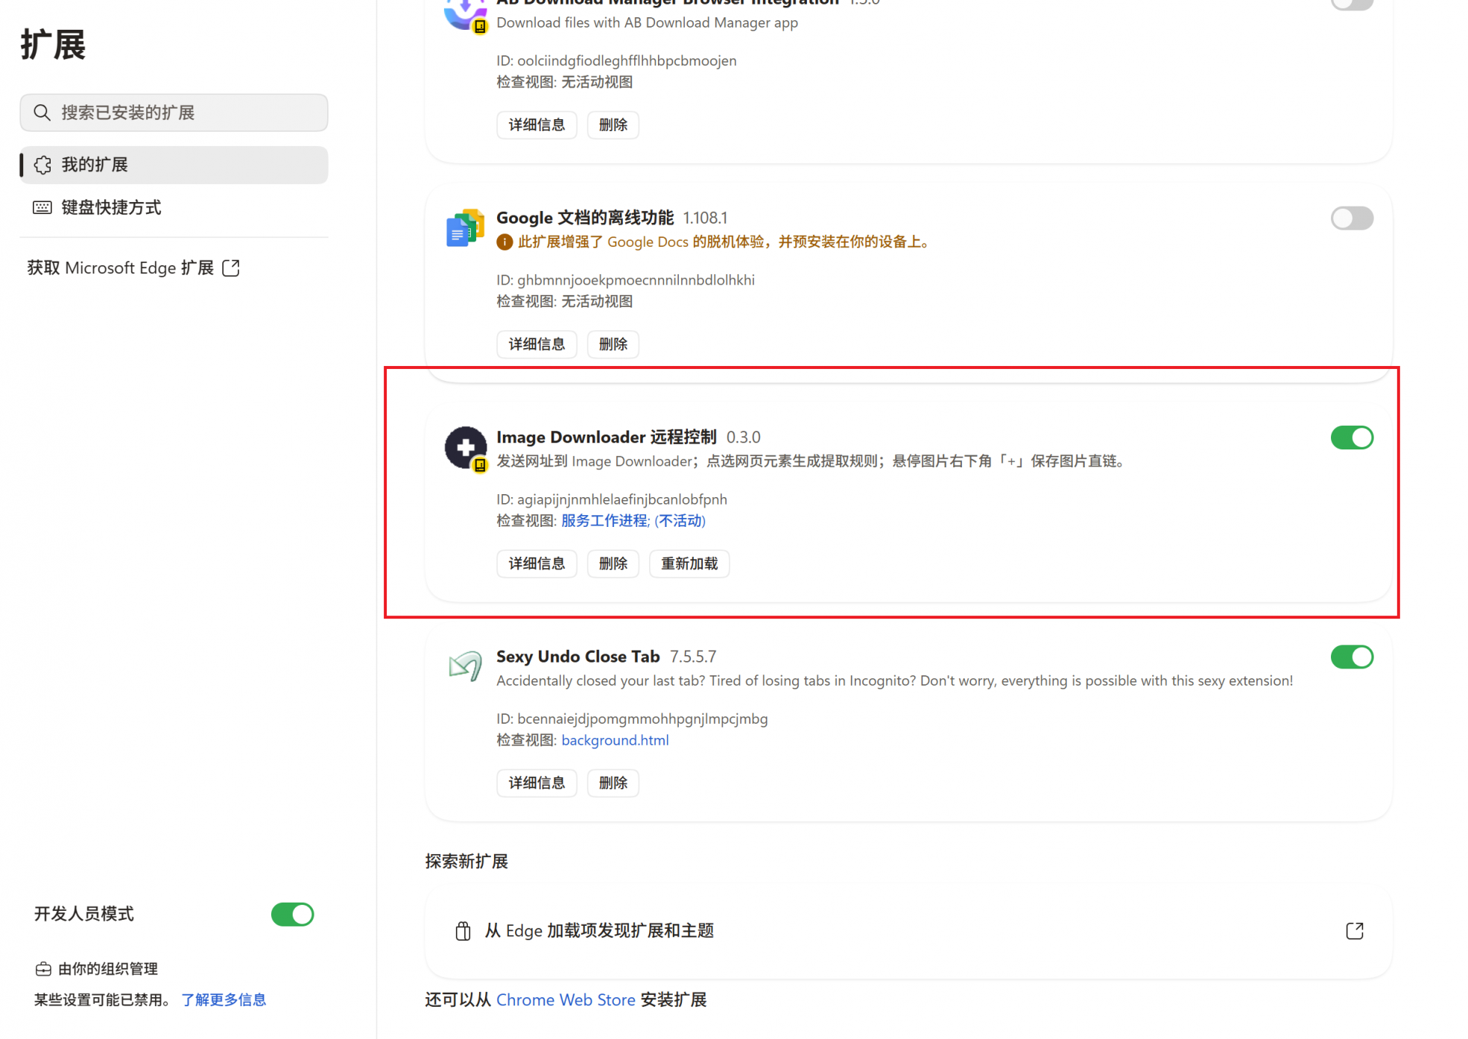Open 从 Edge 加载项发现扩展和主题 row

pos(908,931)
